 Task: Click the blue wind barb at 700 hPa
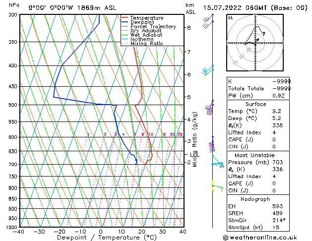click(218, 164)
